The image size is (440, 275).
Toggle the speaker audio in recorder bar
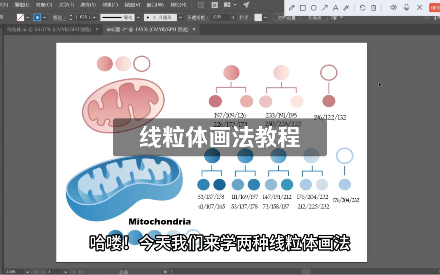pos(393,7)
